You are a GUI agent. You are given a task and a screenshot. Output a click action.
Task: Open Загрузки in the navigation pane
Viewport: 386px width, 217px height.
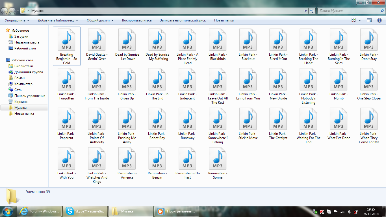point(21,36)
